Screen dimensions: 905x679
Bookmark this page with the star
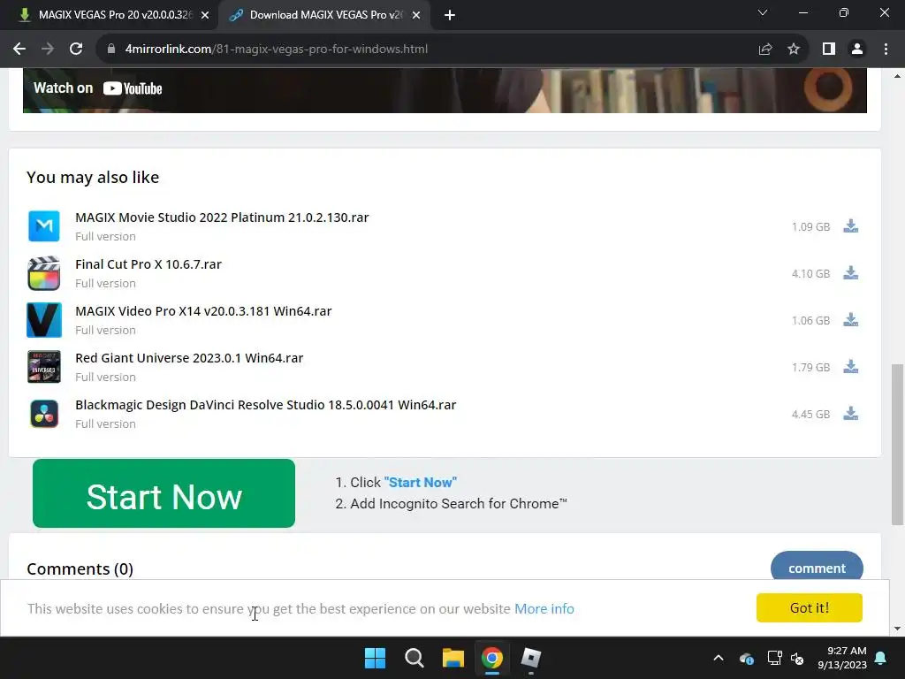(794, 50)
